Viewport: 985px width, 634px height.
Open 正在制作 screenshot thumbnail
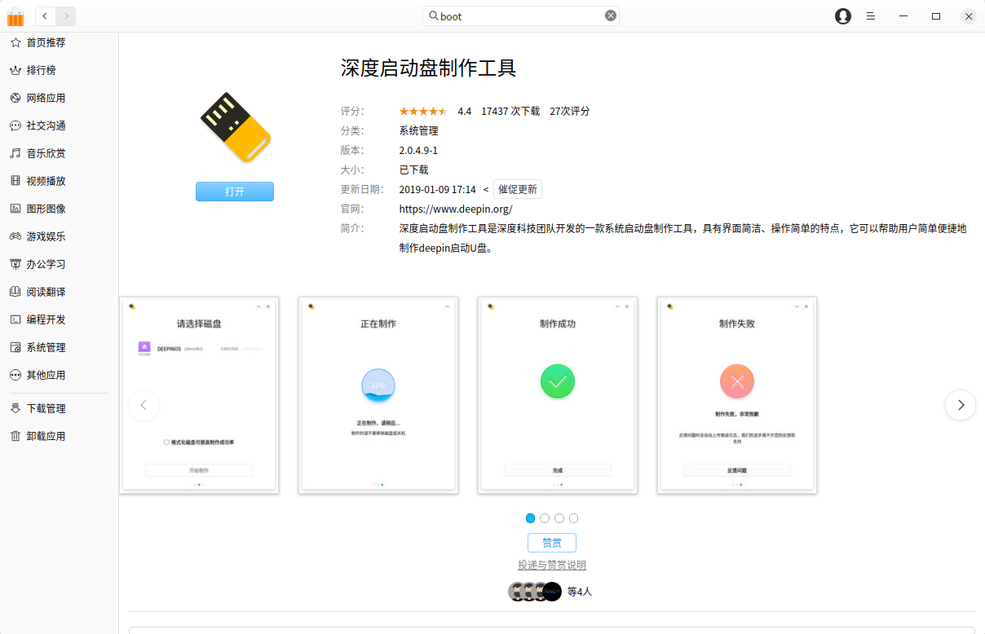(x=378, y=395)
